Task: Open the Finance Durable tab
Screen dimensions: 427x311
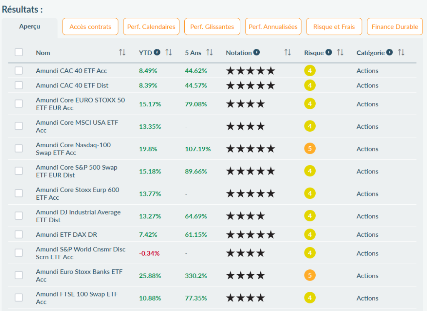Action: (395, 27)
